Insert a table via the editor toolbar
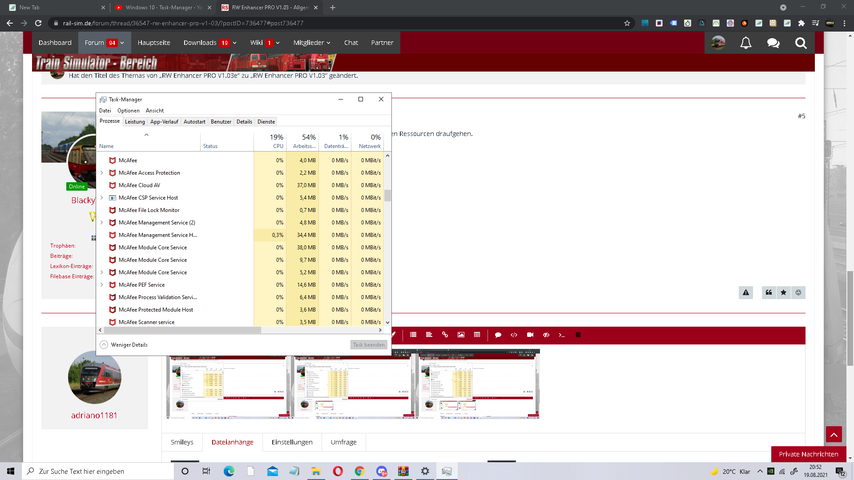This screenshot has height=480, width=854. (x=477, y=335)
